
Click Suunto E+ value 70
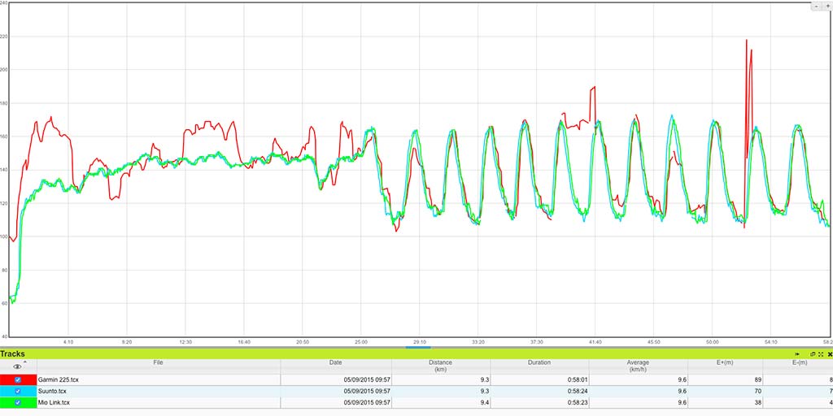coord(757,391)
